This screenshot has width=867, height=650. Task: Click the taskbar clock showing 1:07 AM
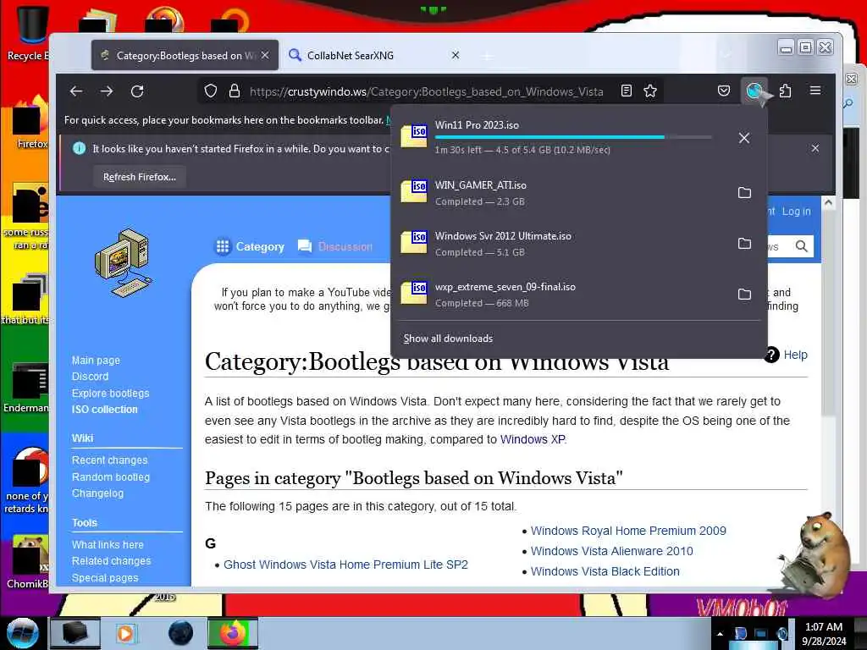824,634
